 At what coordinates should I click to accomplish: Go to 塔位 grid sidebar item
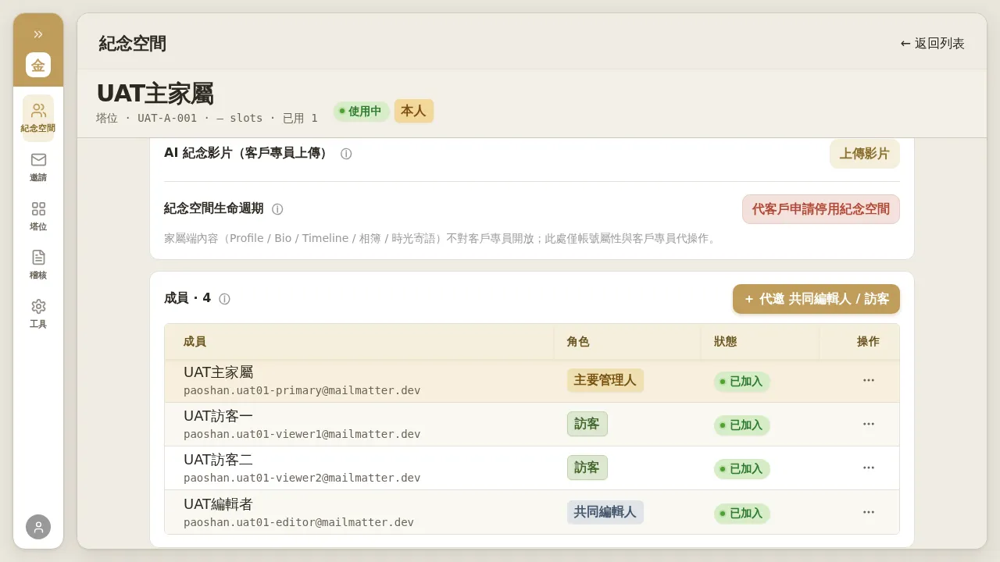pos(38,216)
